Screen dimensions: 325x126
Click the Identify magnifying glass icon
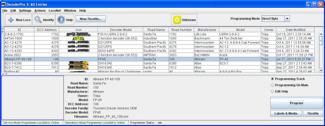point(38,20)
